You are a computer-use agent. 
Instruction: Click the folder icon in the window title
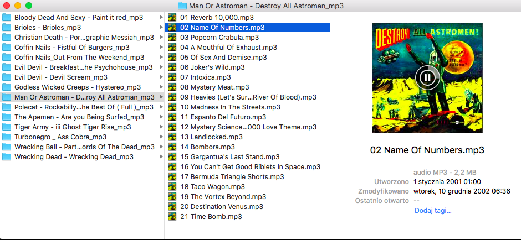(182, 6)
